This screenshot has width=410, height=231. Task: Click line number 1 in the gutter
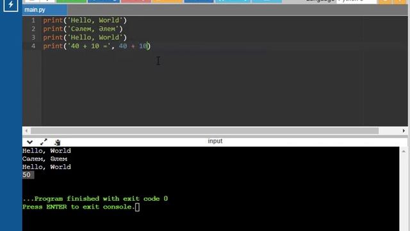[33, 21]
